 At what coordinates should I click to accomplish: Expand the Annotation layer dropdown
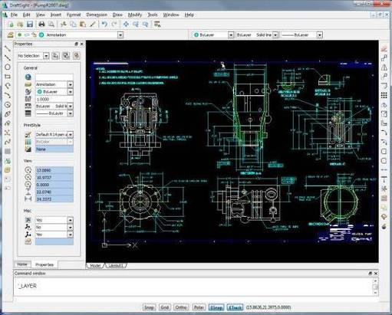click(120, 35)
